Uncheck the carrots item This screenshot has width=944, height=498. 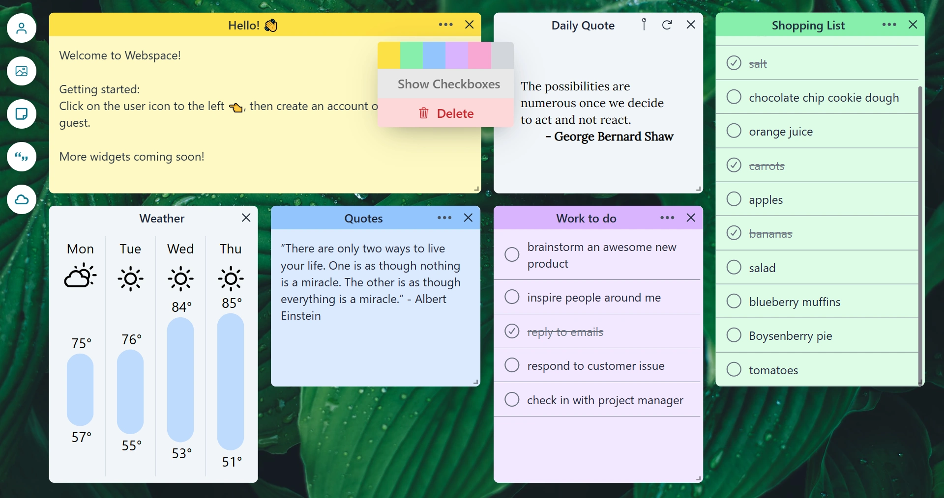click(734, 165)
